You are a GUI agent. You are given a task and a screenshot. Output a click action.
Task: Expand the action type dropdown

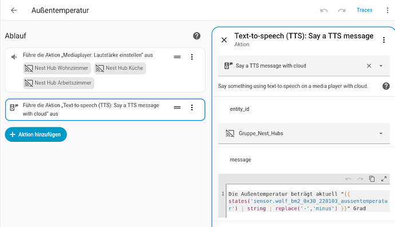381,66
